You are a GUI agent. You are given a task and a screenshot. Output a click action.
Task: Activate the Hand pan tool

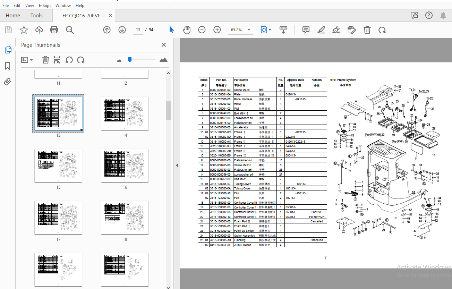187,30
